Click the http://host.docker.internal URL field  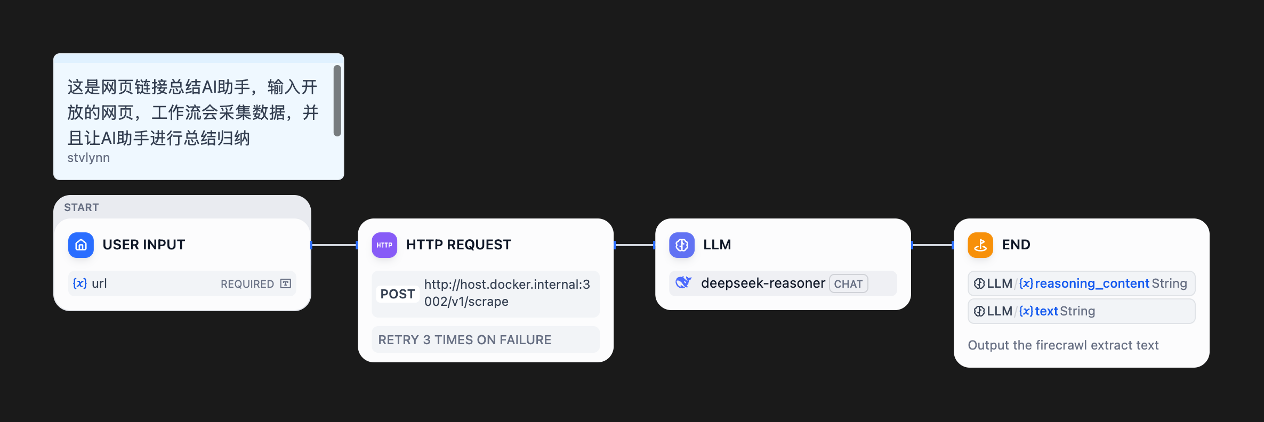[x=506, y=293]
